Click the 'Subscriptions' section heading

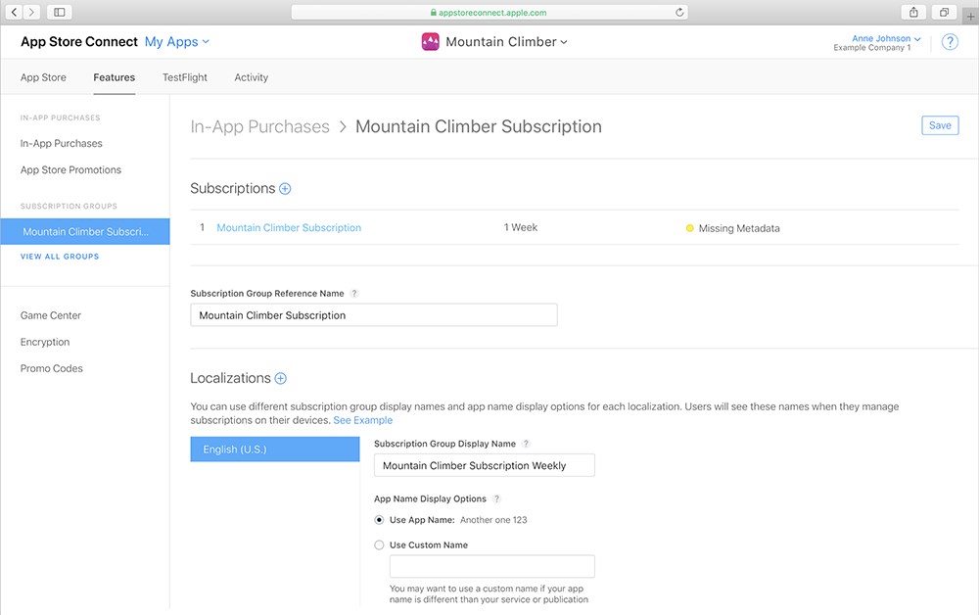point(232,189)
